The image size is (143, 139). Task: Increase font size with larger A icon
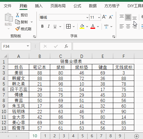click(104, 17)
